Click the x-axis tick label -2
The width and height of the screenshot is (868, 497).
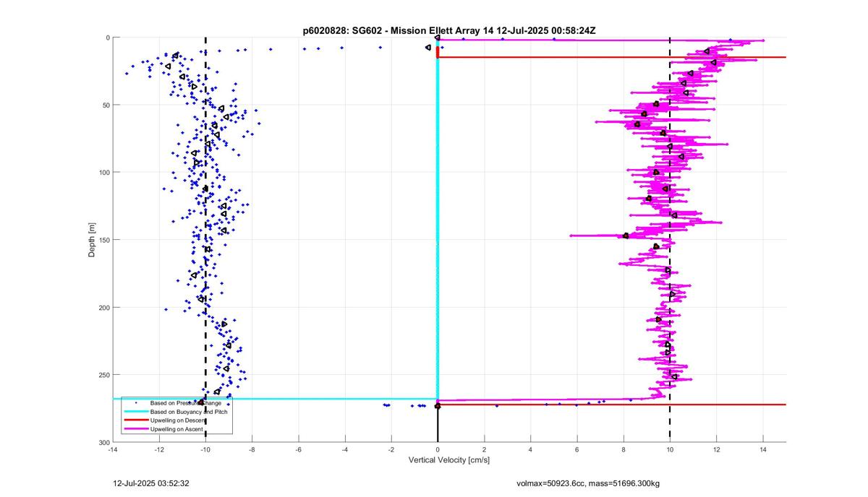[391, 449]
